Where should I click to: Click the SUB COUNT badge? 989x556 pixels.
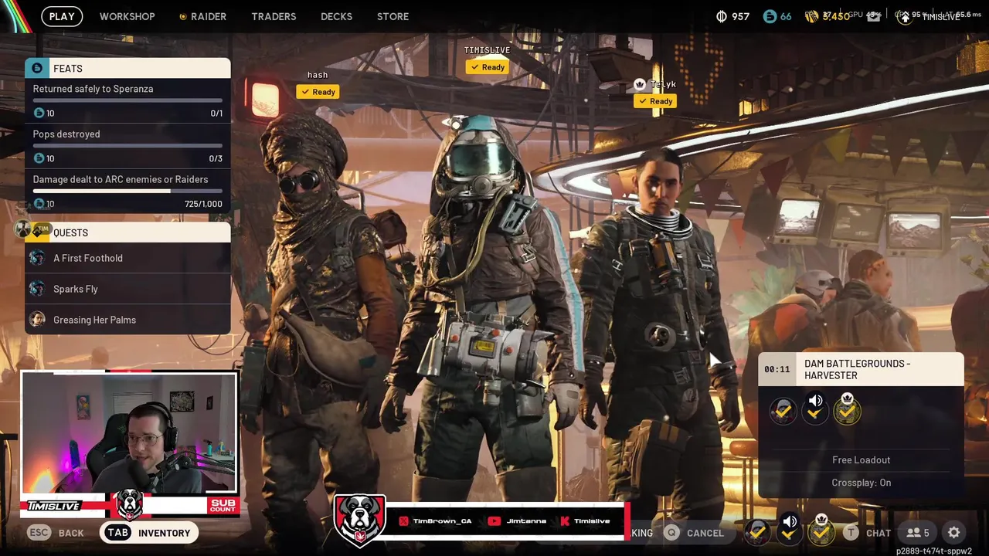[x=223, y=506]
